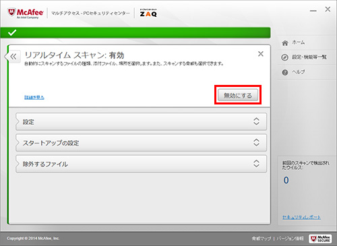The image size is (337, 246).
Task: Open the Home (ホーム) icon
Action: (x=285, y=42)
